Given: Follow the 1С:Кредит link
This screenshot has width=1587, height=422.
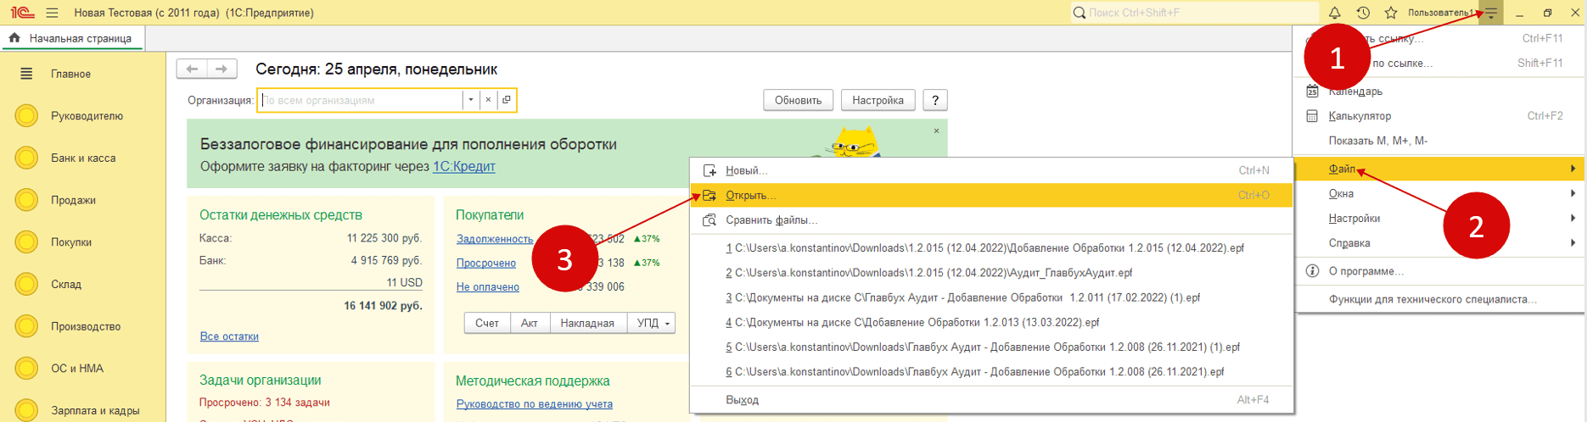Looking at the screenshot, I should [463, 167].
